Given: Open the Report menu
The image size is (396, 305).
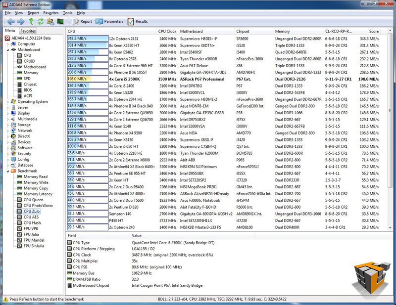Looking at the screenshot, I should [33, 13].
